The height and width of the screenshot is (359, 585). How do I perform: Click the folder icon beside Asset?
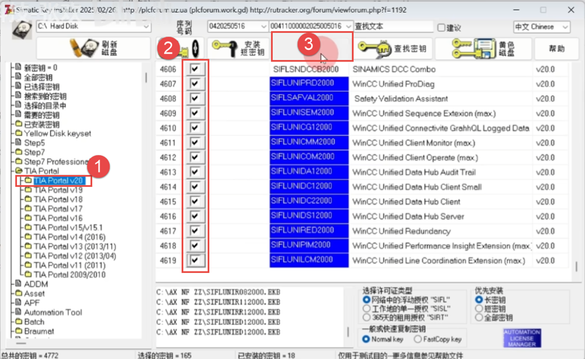19,293
